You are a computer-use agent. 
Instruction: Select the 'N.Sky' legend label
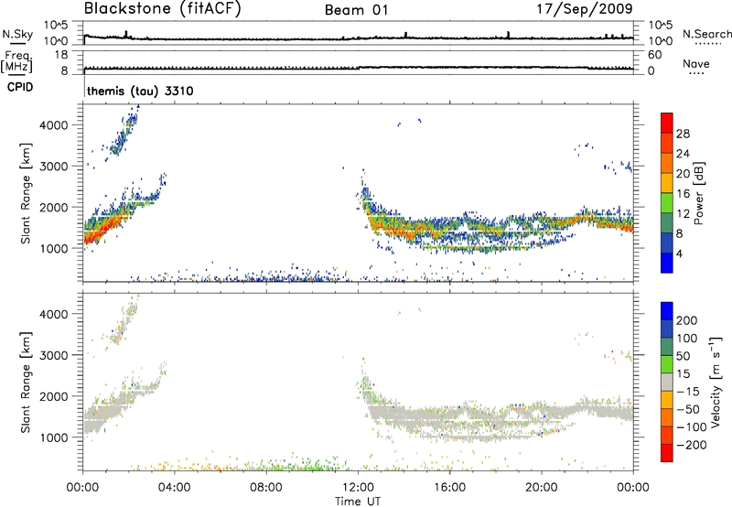pos(17,34)
